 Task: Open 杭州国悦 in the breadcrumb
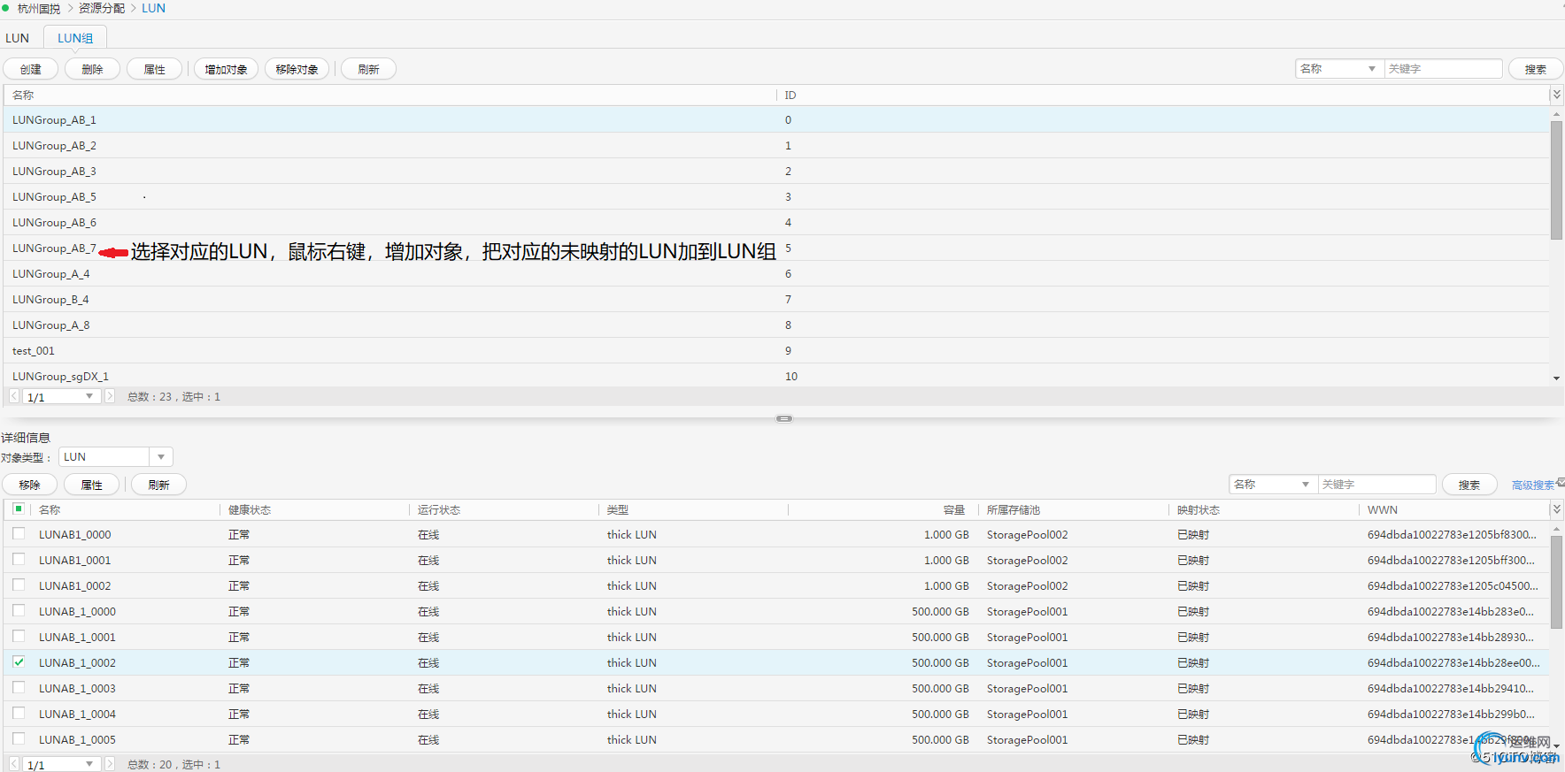click(x=39, y=8)
